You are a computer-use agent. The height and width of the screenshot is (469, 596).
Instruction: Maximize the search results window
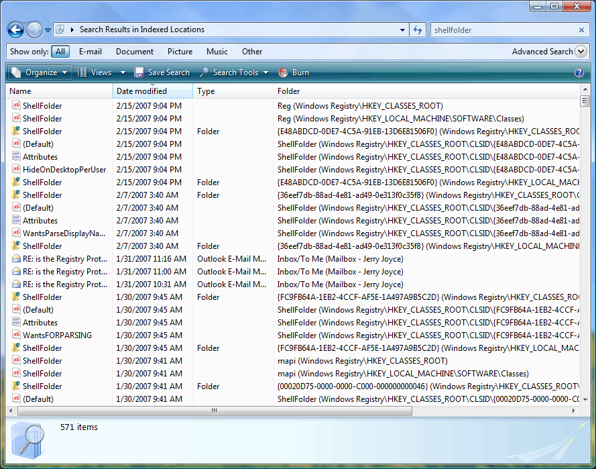[554, 7]
